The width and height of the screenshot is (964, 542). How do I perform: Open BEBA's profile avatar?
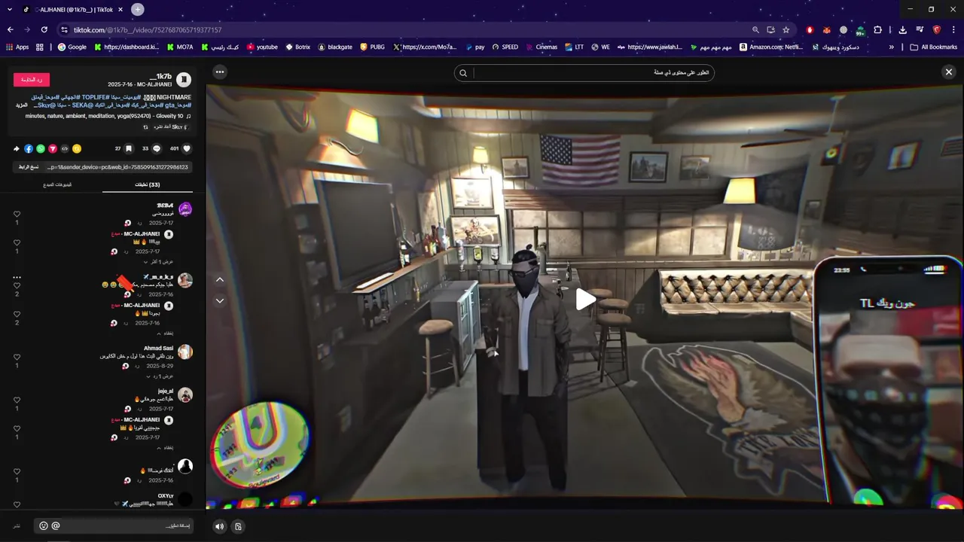click(185, 209)
